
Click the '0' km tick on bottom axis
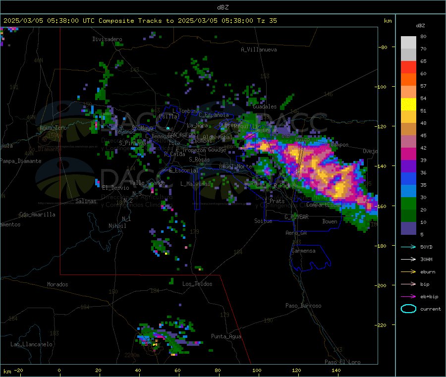59,370
